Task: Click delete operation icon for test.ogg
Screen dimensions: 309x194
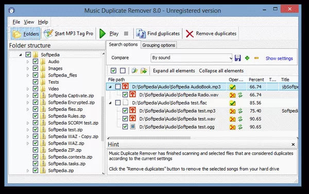Action: pyautogui.click(x=233, y=127)
